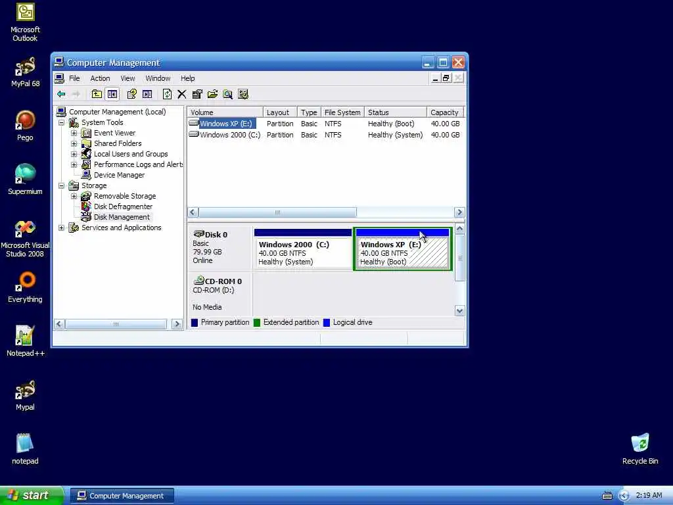Viewport: 673px width, 505px height.
Task: Click the CD-ROM 0 label panel
Action: click(x=220, y=295)
